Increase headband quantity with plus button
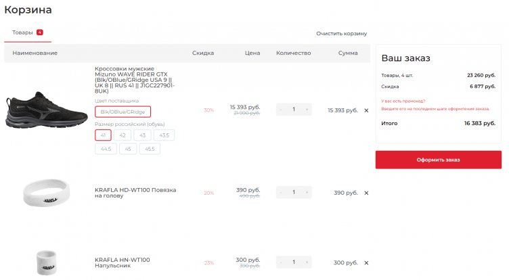Image resolution: width=509 pixels, height=280 pixels. point(307,193)
